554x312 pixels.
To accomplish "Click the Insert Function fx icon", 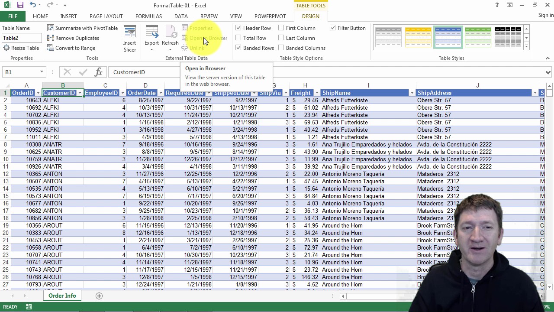I will pos(99,72).
